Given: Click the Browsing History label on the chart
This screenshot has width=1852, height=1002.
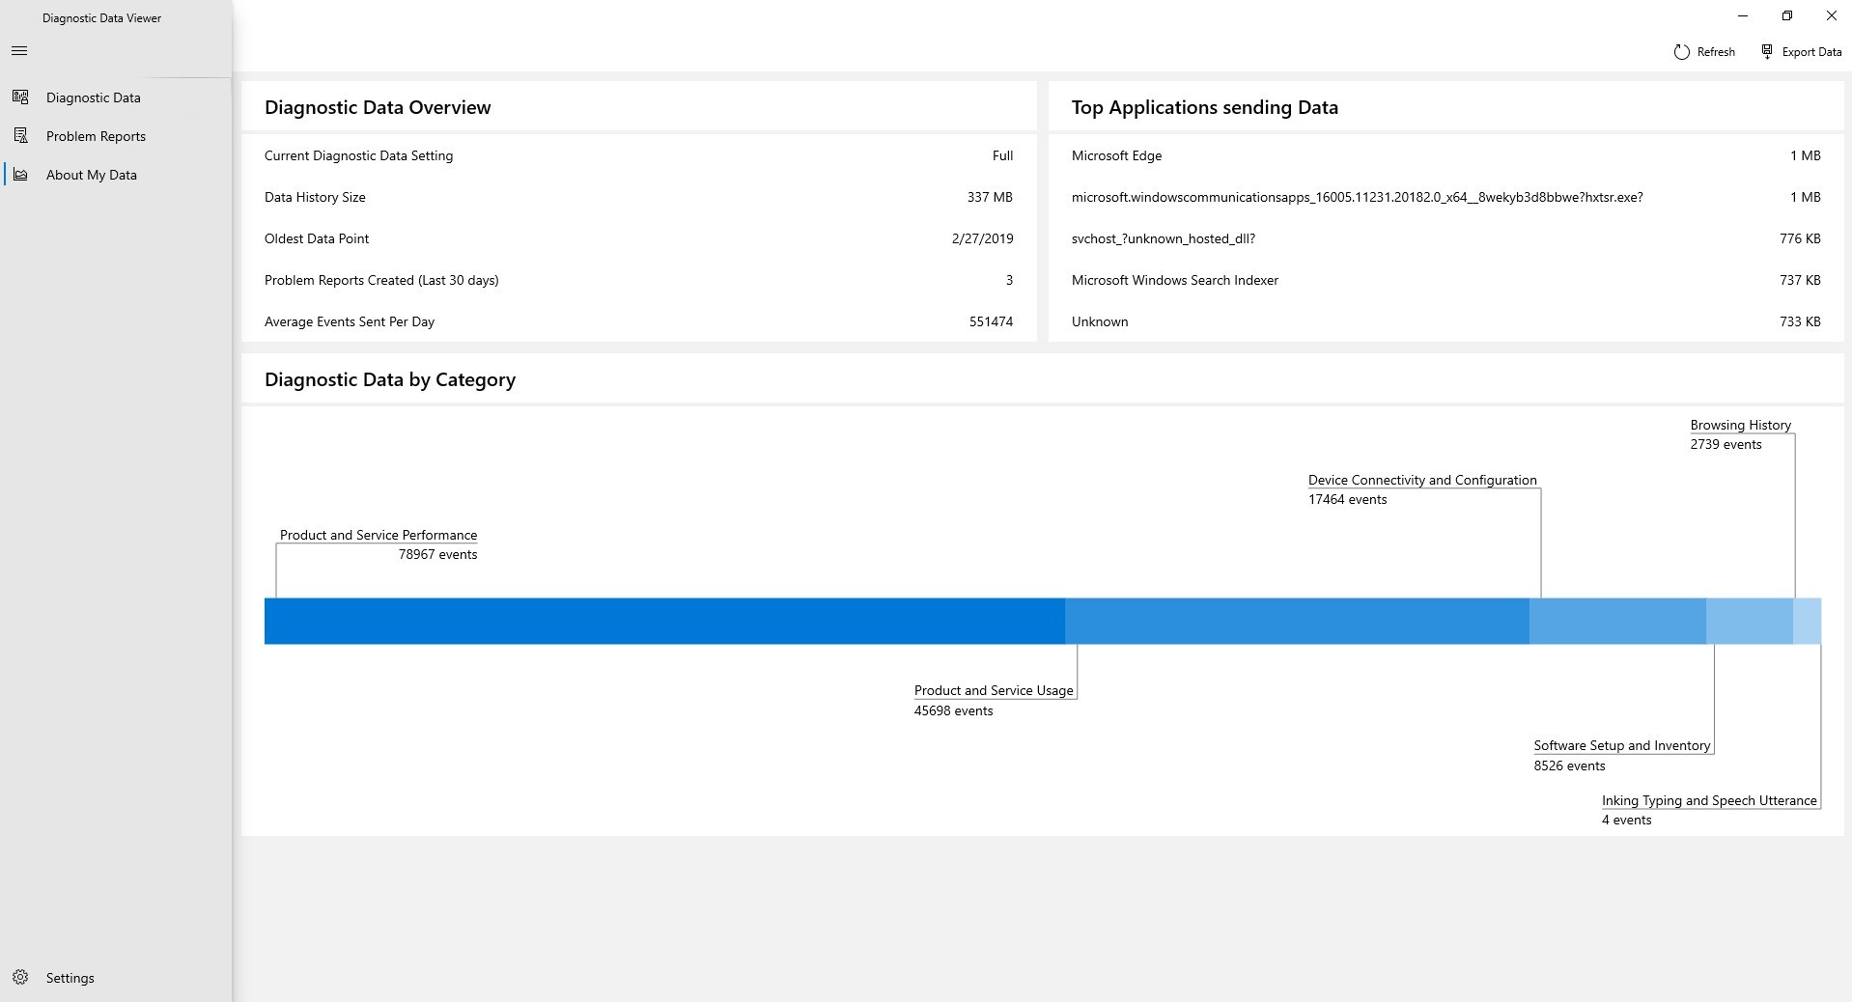Looking at the screenshot, I should (x=1739, y=425).
